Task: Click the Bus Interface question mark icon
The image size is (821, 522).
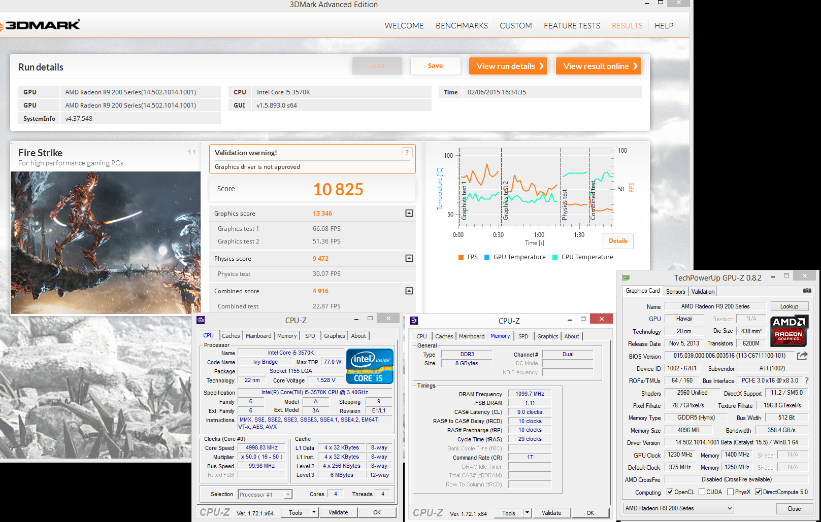Action: click(x=806, y=380)
